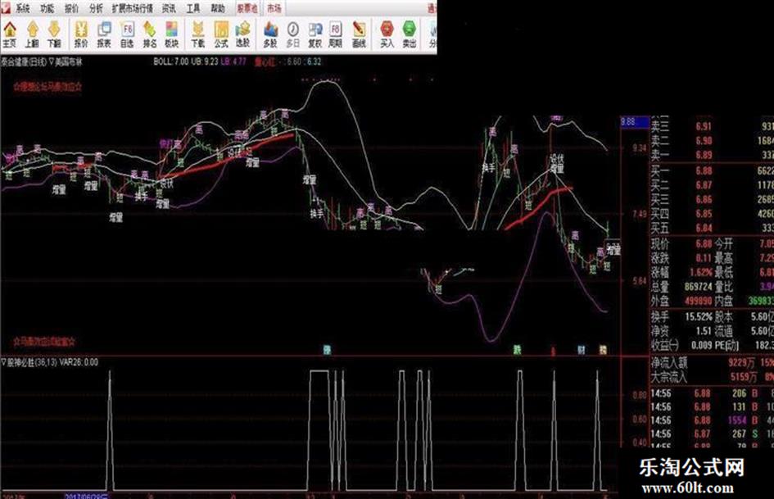Click the 净流入额 value 9229万

tap(741, 363)
